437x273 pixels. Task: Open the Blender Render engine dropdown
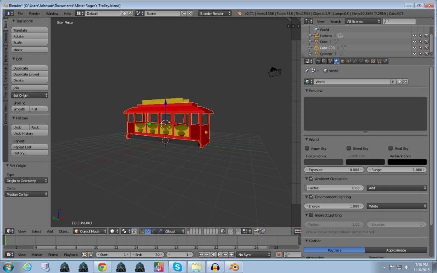coord(215,13)
